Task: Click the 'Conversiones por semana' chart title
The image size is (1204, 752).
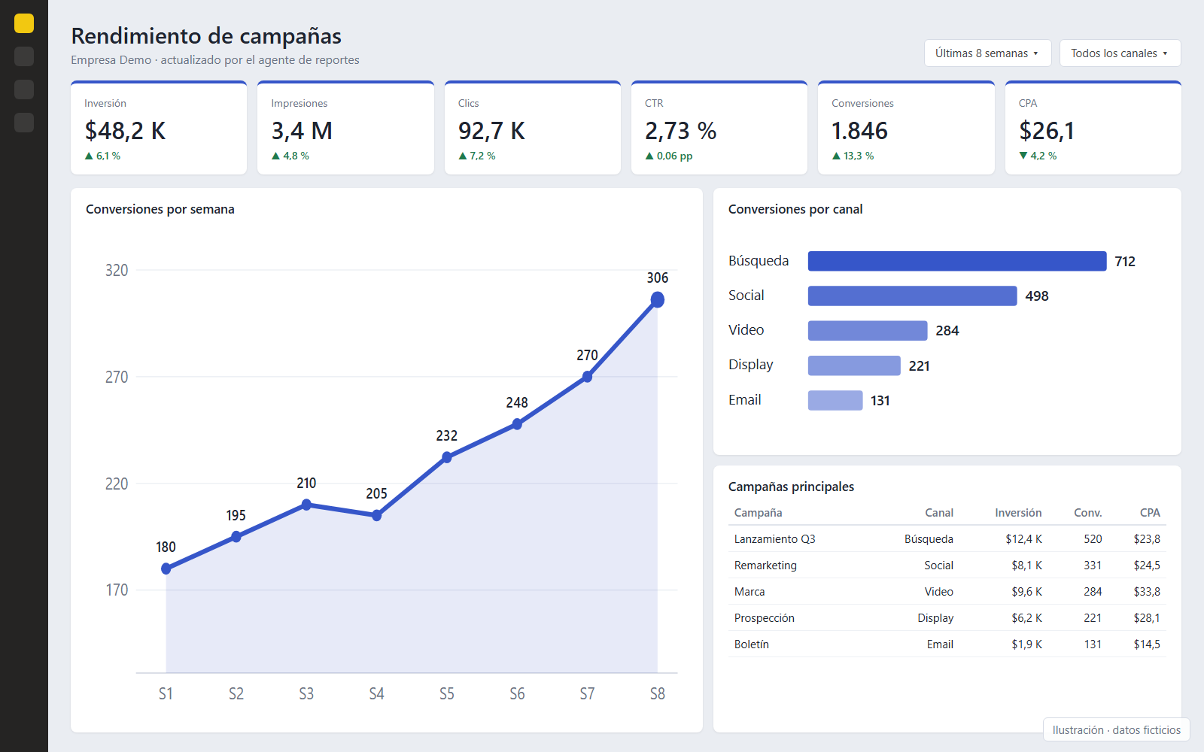Action: tap(160, 209)
